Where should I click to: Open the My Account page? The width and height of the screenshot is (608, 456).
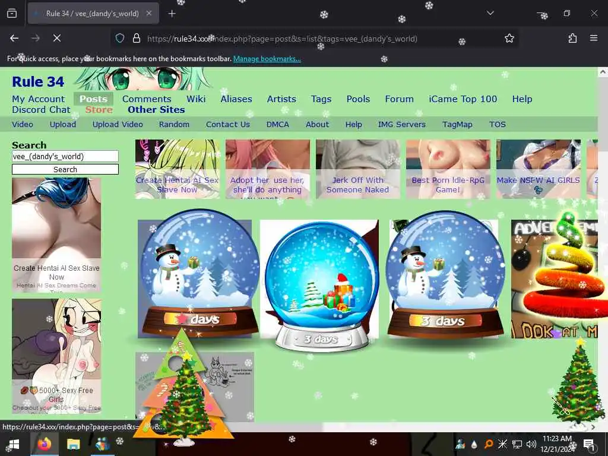(x=39, y=99)
